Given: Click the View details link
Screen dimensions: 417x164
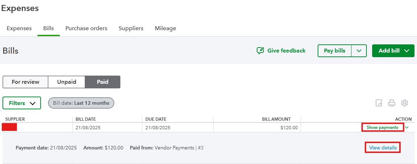Looking at the screenshot, I should (x=383, y=148).
